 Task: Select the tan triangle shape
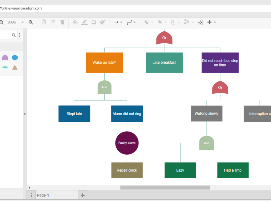pyautogui.click(x=15, y=67)
